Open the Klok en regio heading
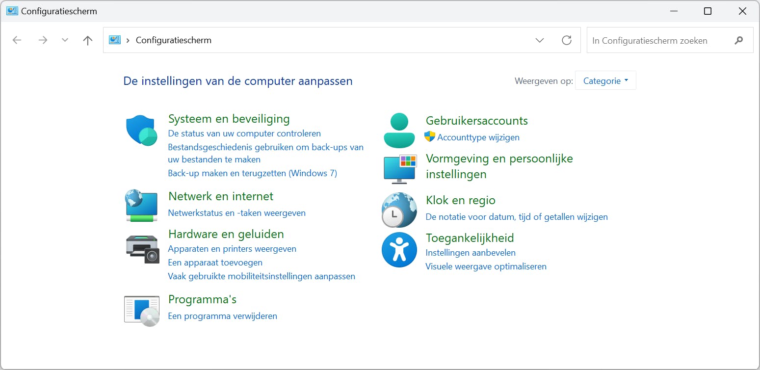 (x=461, y=200)
